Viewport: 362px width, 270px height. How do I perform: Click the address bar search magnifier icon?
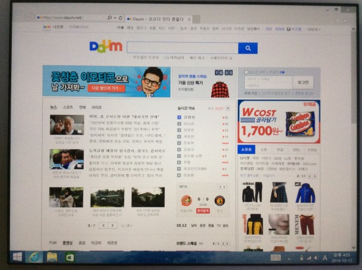pos(110,18)
